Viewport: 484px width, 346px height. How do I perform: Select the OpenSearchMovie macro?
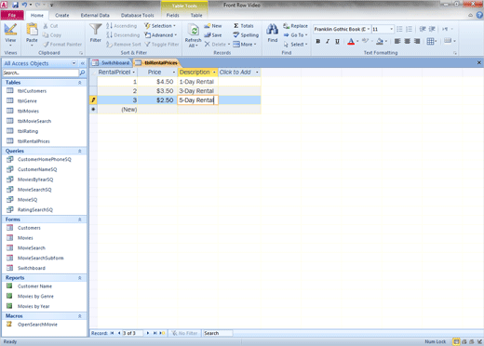click(37, 325)
